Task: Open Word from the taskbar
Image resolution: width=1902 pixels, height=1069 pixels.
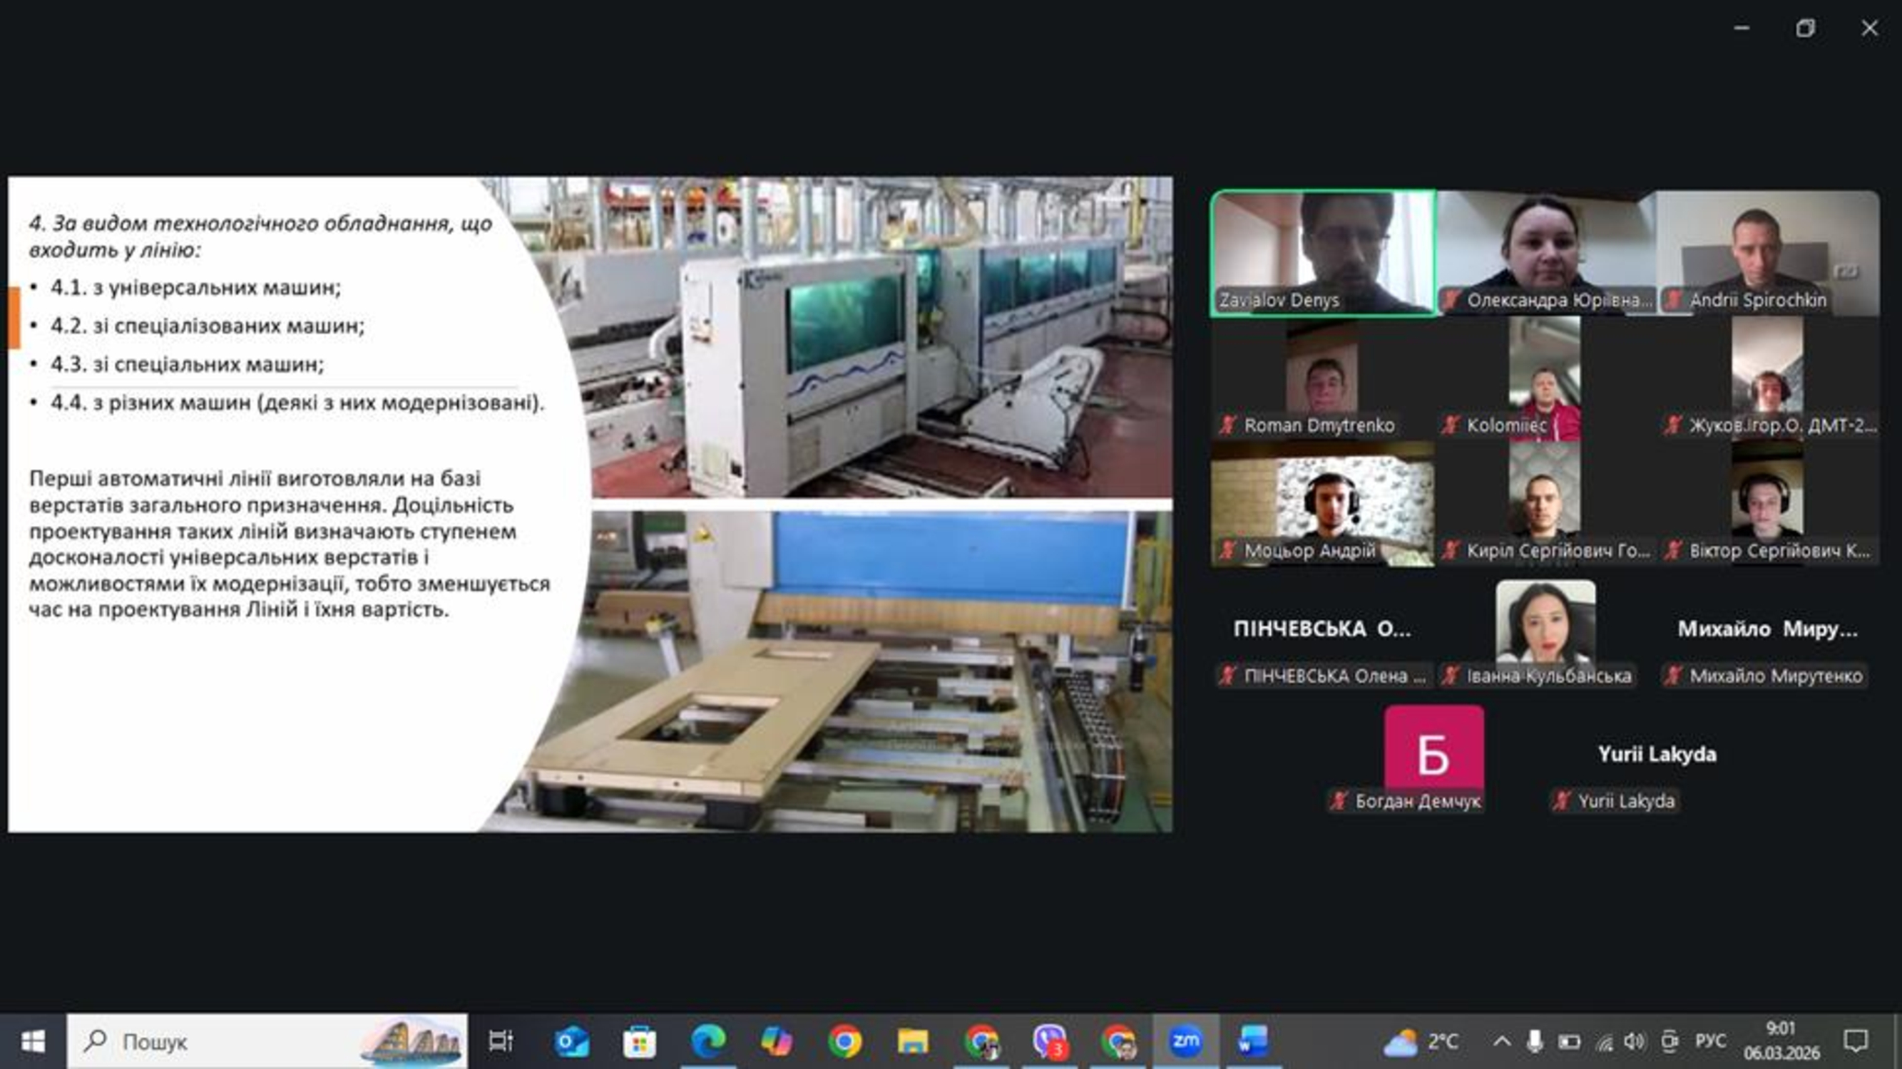Action: (1253, 1041)
